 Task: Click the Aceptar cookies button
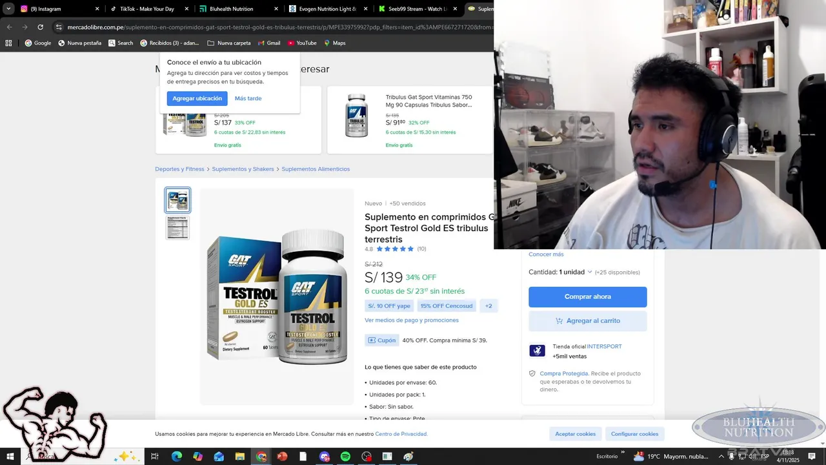pyautogui.click(x=576, y=434)
